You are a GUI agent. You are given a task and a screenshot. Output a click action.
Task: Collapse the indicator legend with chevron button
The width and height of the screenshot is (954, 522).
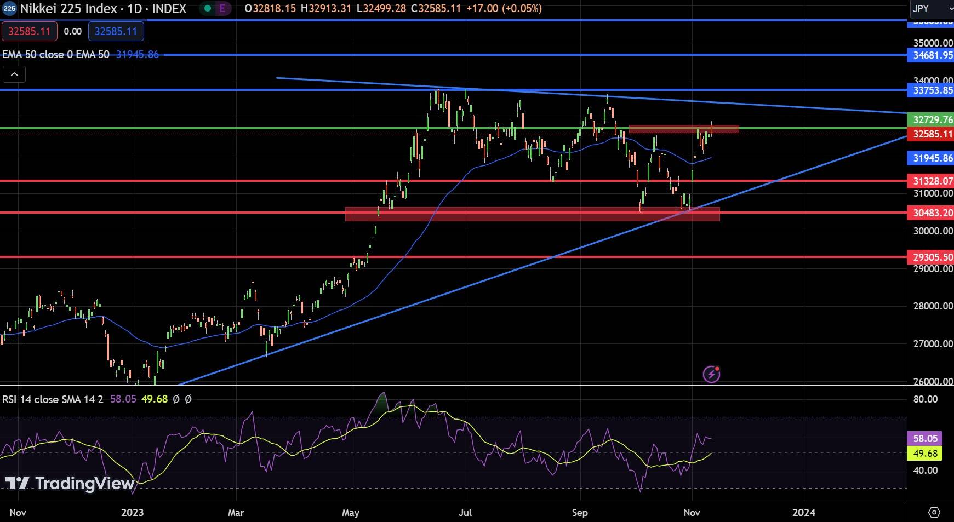pos(14,74)
